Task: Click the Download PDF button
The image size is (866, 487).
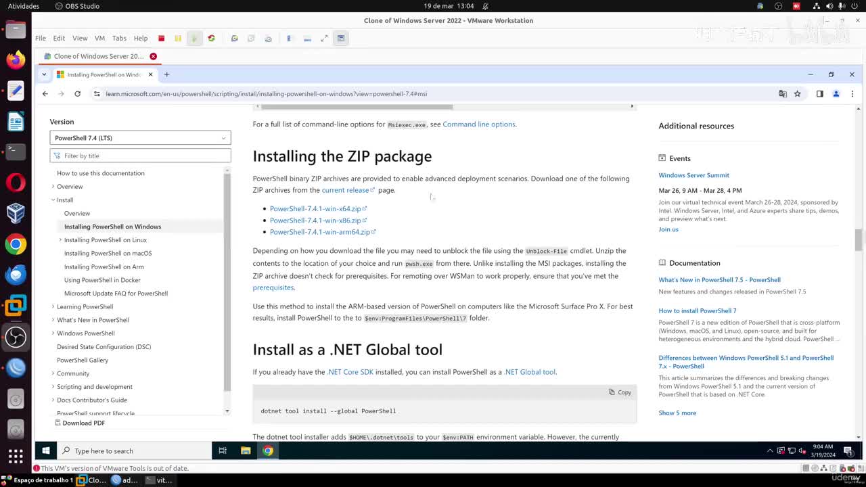Action: click(80, 423)
